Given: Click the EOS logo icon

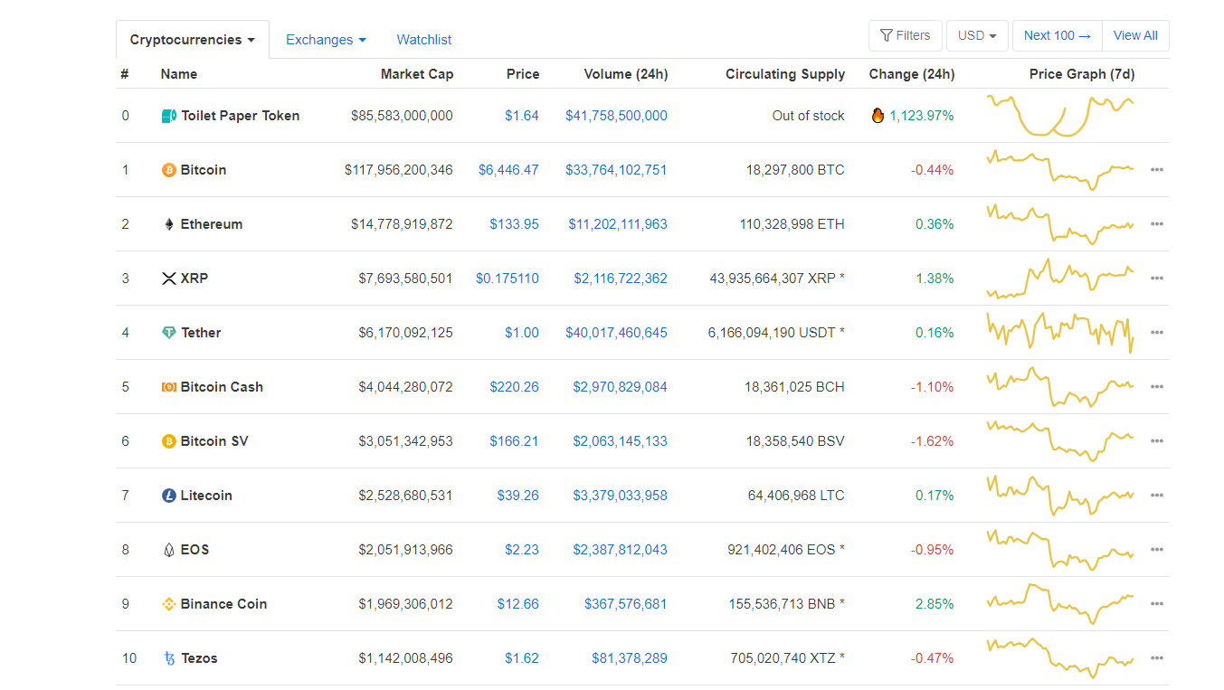Looking at the screenshot, I should pos(169,550).
